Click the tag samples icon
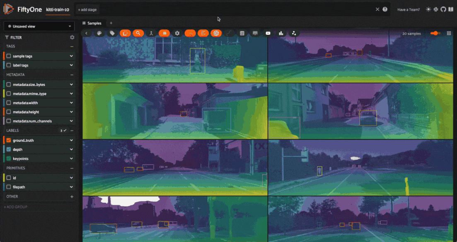The image size is (457, 242). (112, 33)
